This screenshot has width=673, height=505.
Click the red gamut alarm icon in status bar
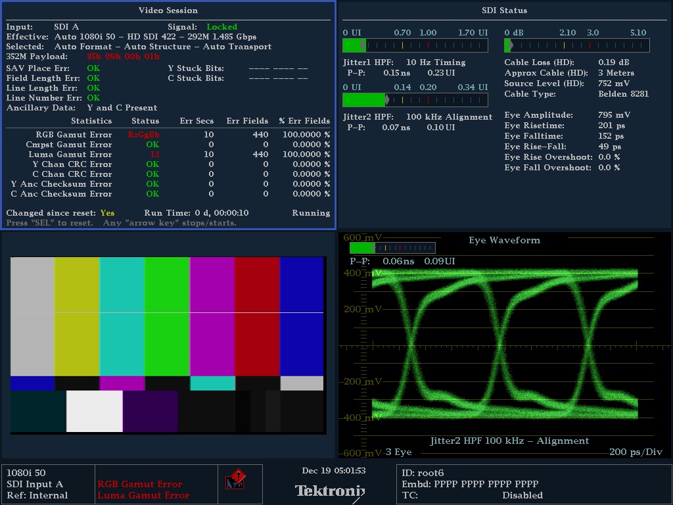[x=236, y=479]
